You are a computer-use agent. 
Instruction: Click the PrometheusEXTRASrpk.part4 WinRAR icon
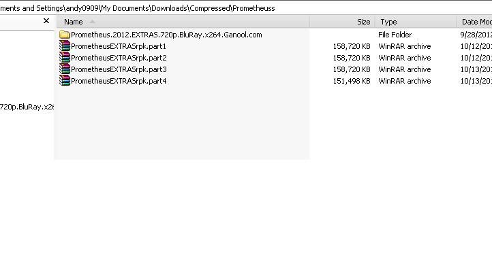pyautogui.click(x=65, y=81)
